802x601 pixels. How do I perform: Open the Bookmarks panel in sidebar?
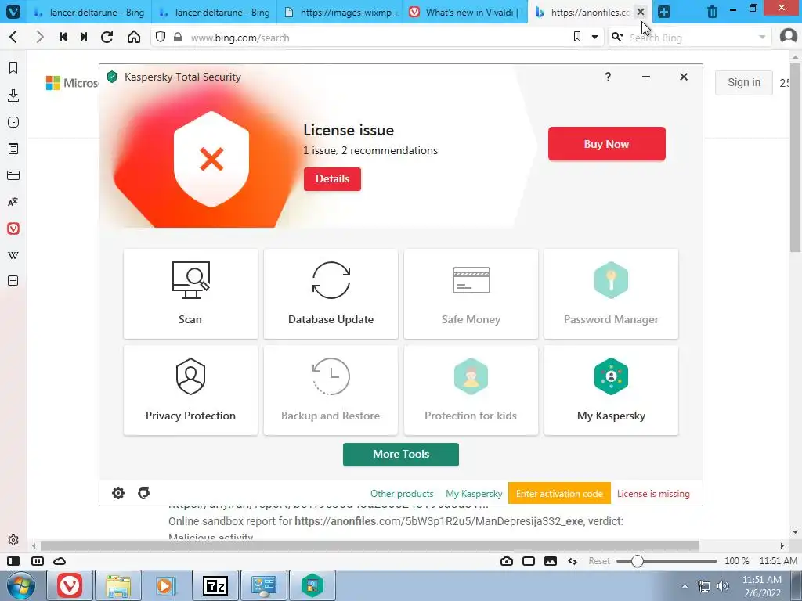click(x=13, y=67)
